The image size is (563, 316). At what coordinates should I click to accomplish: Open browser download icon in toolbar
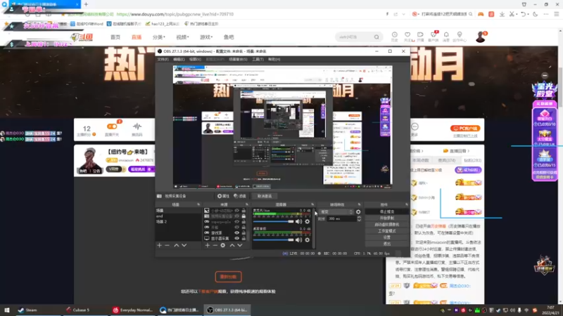click(x=502, y=14)
